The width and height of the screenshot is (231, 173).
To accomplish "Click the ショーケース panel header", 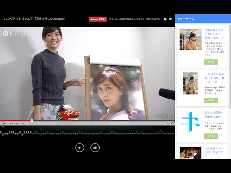I will pyautogui.click(x=203, y=19).
